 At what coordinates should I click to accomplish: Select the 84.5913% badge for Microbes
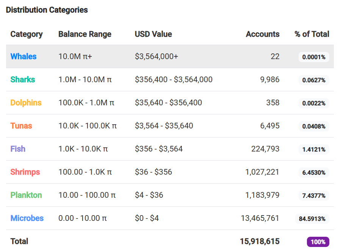tap(312, 219)
